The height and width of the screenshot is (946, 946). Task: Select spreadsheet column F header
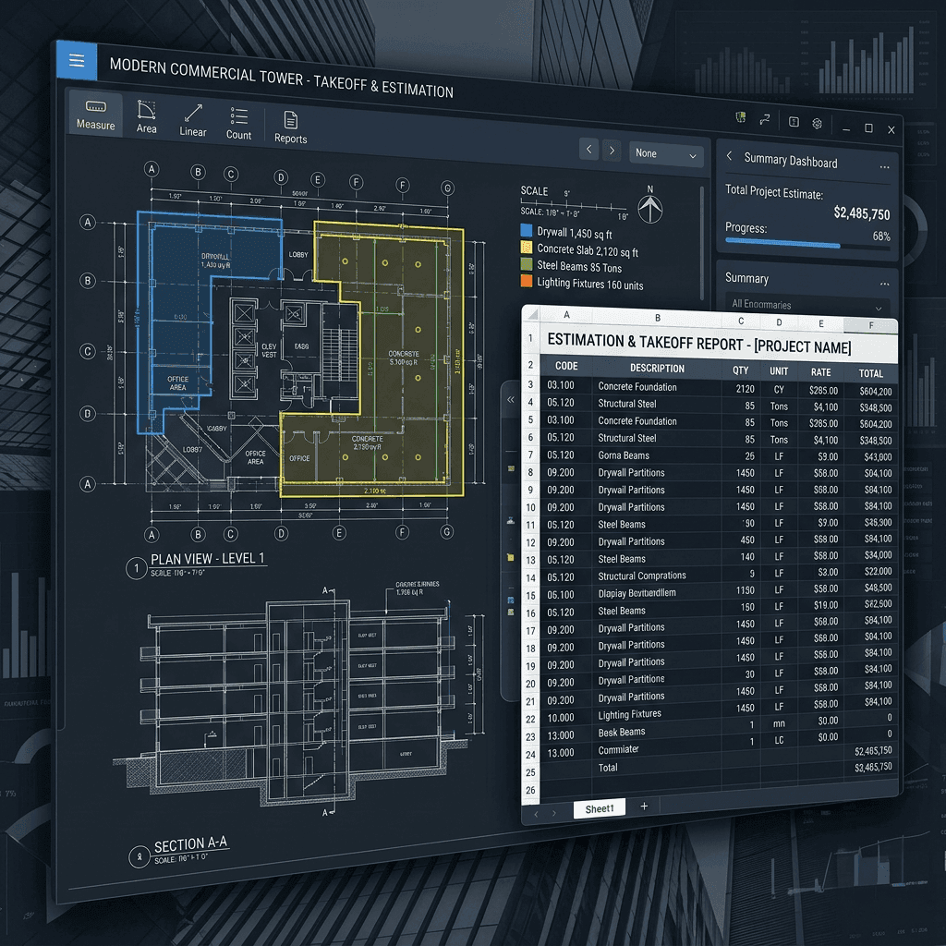(x=870, y=325)
